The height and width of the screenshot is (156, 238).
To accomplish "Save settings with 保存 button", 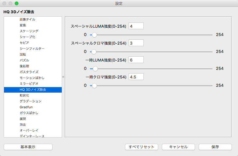I will pyautogui.click(x=215, y=147).
